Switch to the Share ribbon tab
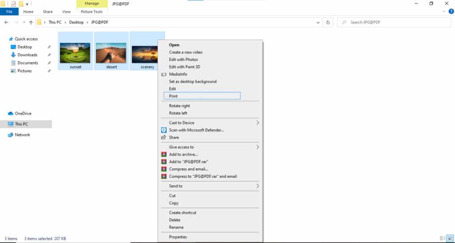Viewport: 455px width, 243px height. pos(48,12)
